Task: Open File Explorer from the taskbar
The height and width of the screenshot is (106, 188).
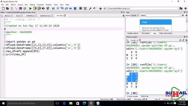Action: point(71,103)
